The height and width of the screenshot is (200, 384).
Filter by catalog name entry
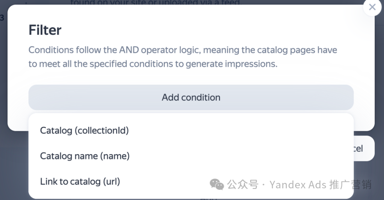tap(85, 156)
